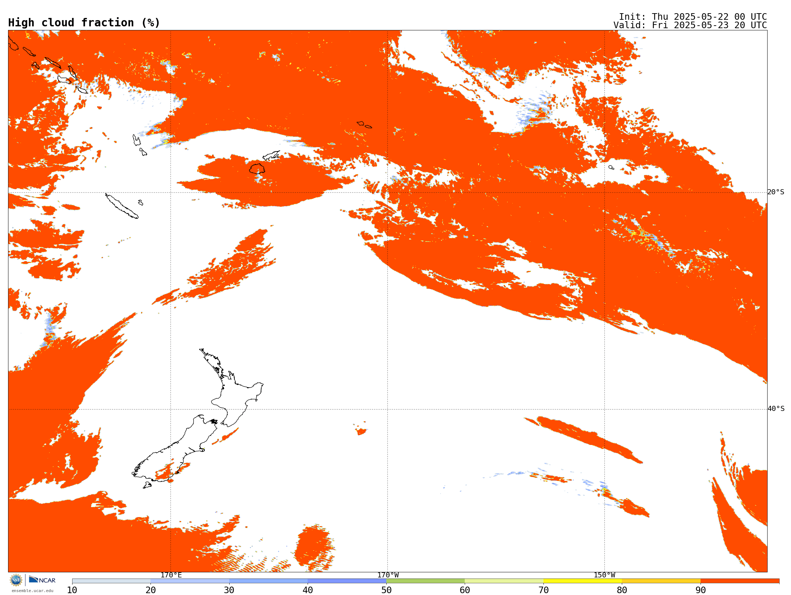The image size is (791, 595).
Task: Click the 40°S latitude label
Action: coord(776,409)
